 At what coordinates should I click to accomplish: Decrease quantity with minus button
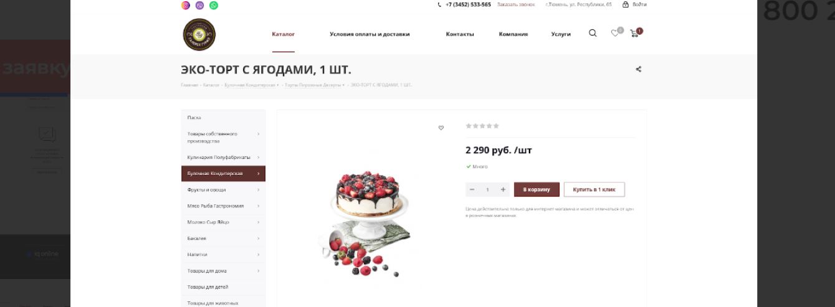[472, 189]
